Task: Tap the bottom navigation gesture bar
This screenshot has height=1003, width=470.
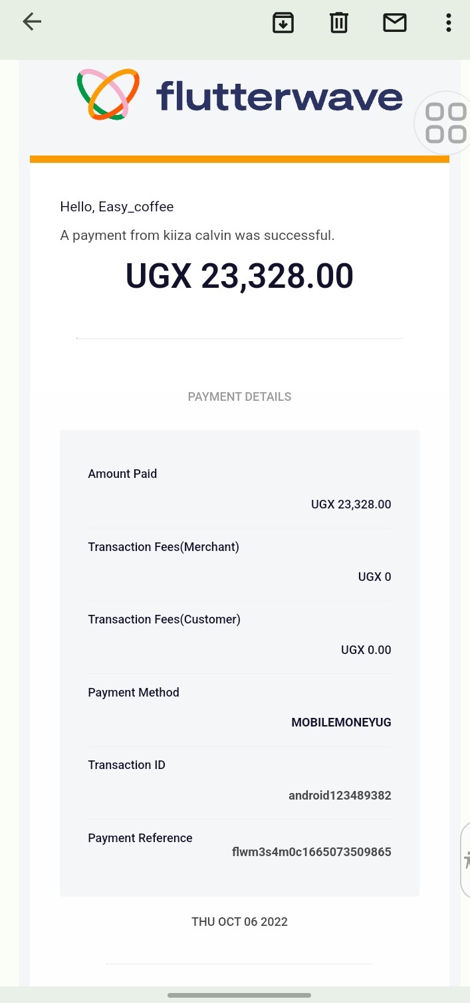Action: click(x=239, y=995)
